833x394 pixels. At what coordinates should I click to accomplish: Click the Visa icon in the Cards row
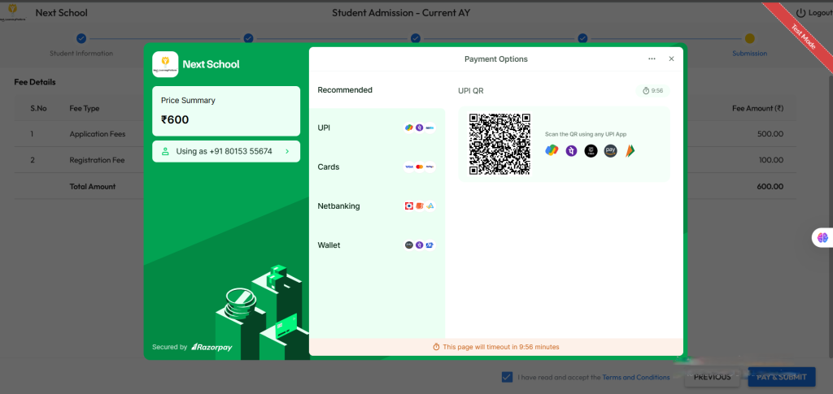click(408, 167)
